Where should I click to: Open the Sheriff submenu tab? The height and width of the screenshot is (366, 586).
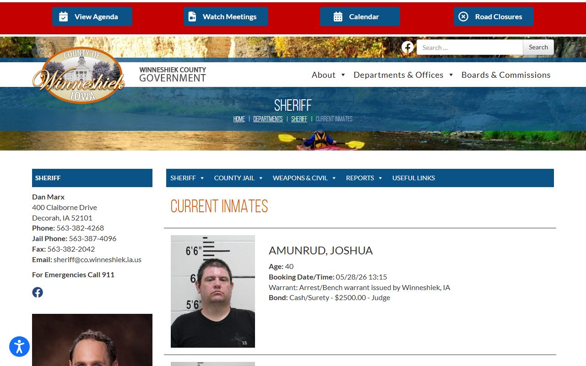tap(183, 178)
